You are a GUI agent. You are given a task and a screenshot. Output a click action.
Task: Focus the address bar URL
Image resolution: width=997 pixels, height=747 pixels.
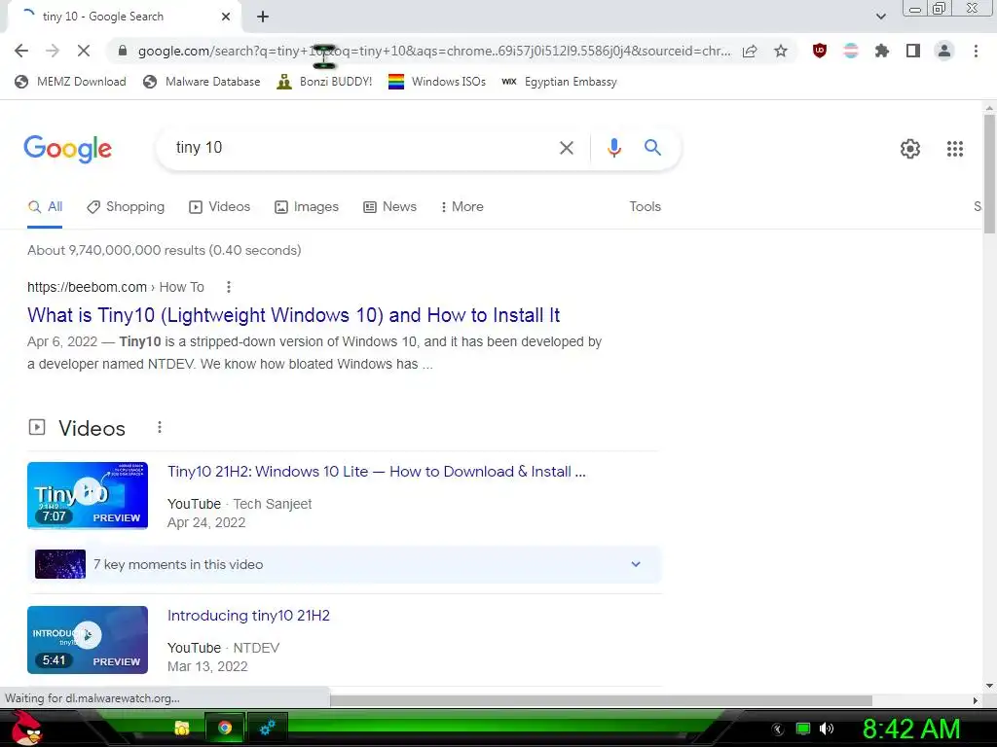[433, 51]
